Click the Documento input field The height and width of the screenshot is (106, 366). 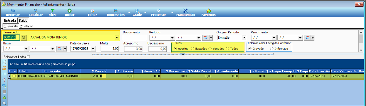(x=134, y=38)
